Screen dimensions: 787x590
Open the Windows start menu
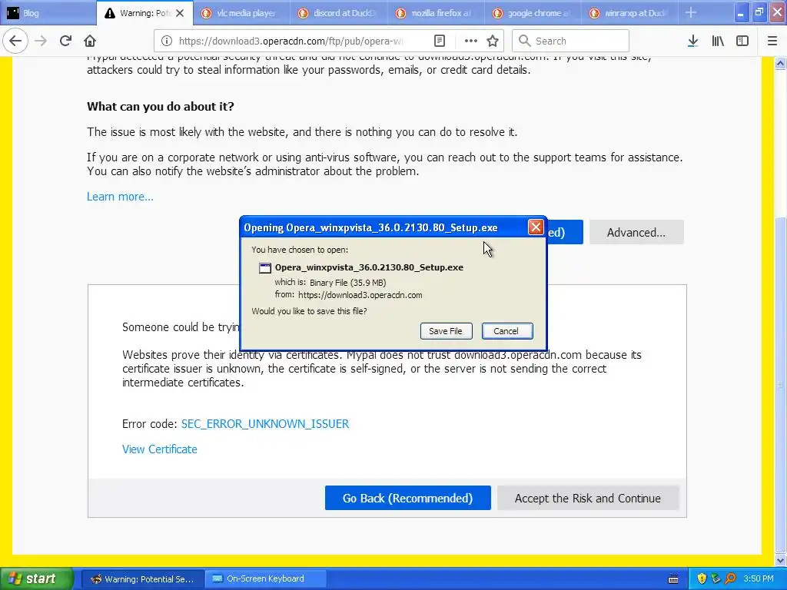click(x=37, y=578)
